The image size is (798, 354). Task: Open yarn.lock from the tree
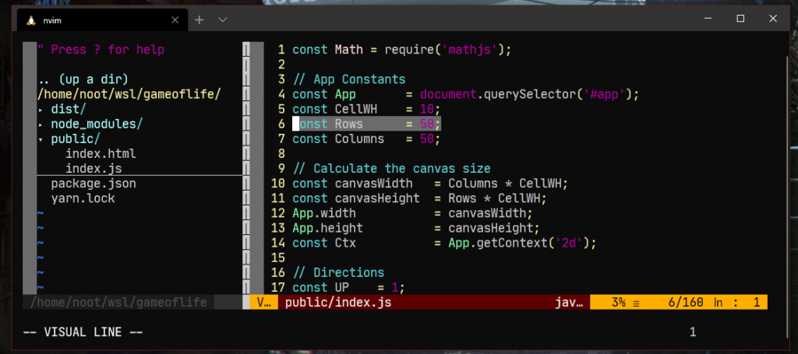click(83, 198)
